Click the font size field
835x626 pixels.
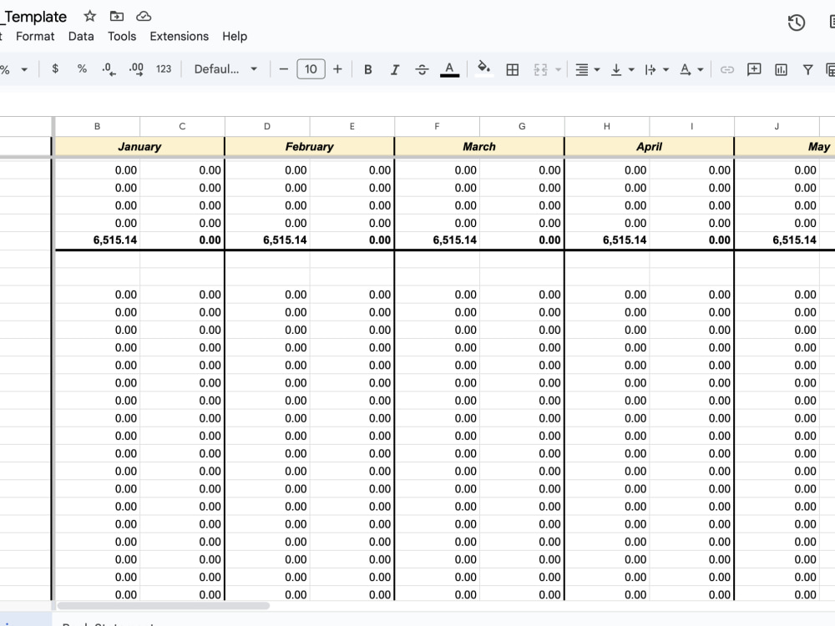pos(311,68)
